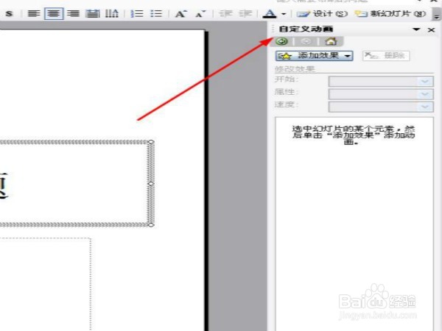Screen dimensions: 442x331
Task: Click inside animation effects list box
Action: [354, 224]
